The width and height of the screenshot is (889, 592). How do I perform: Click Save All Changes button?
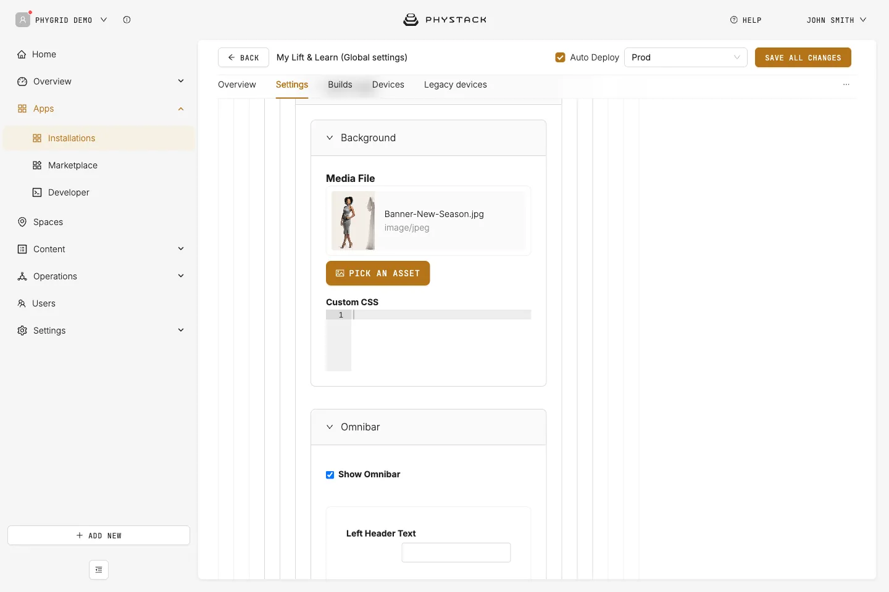803,57
